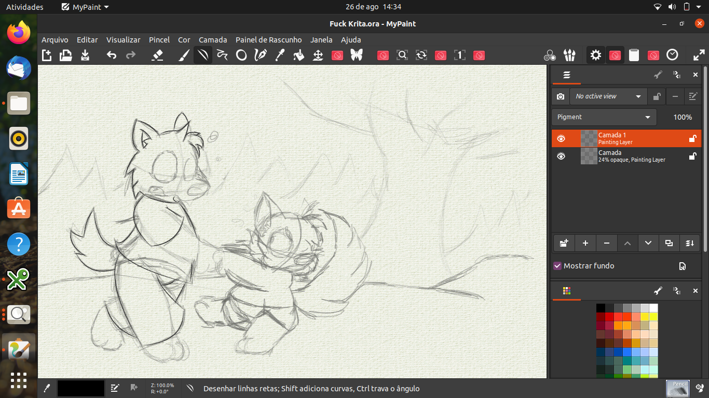The height and width of the screenshot is (398, 709).
Task: Open the Ajuda menu
Action: (x=351, y=40)
